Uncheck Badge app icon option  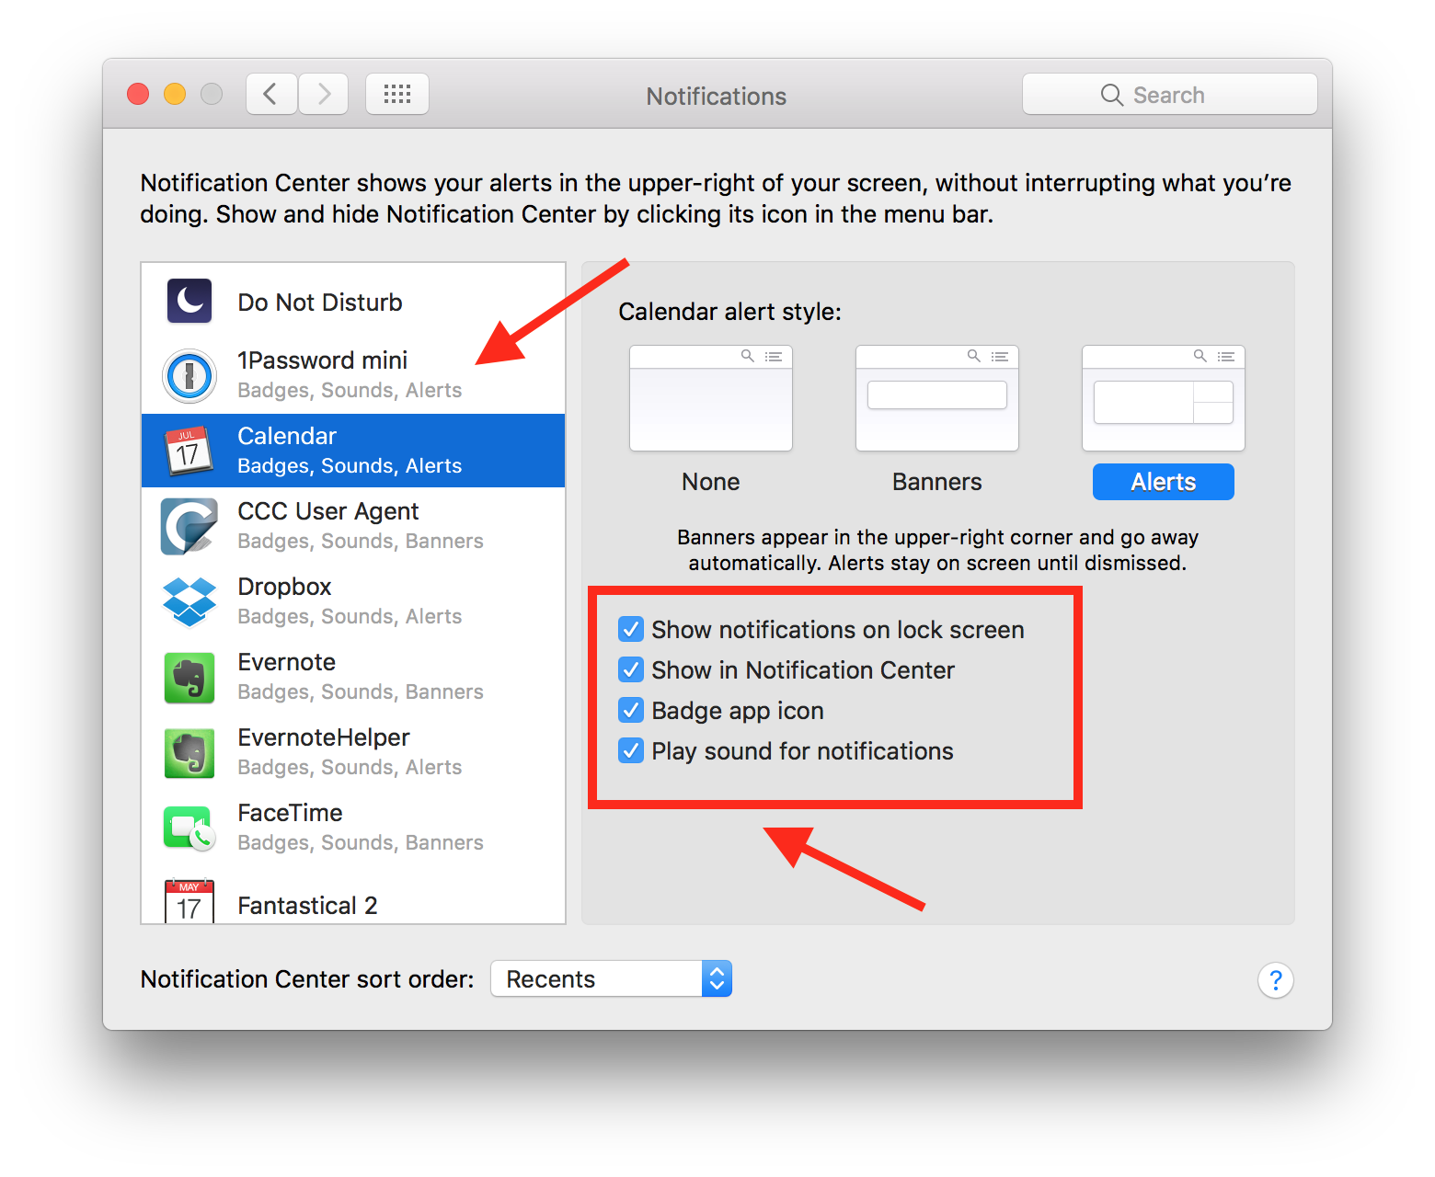[631, 710]
